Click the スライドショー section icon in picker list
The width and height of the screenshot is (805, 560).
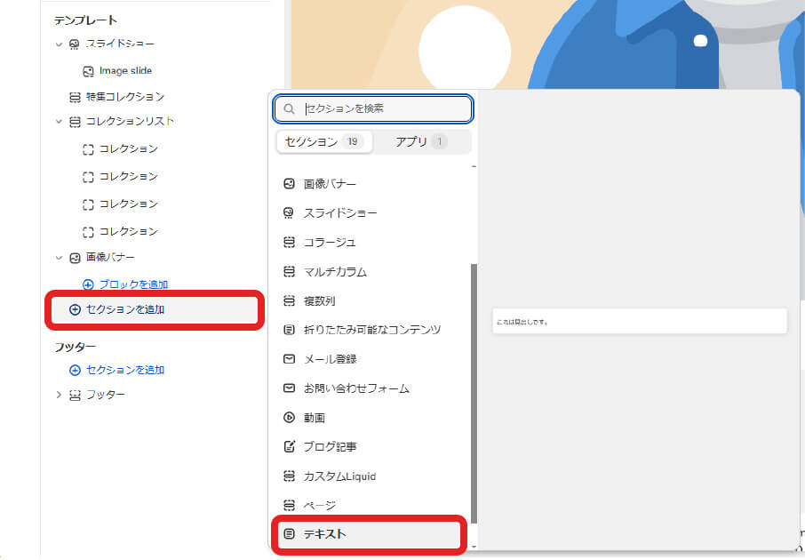pos(289,213)
